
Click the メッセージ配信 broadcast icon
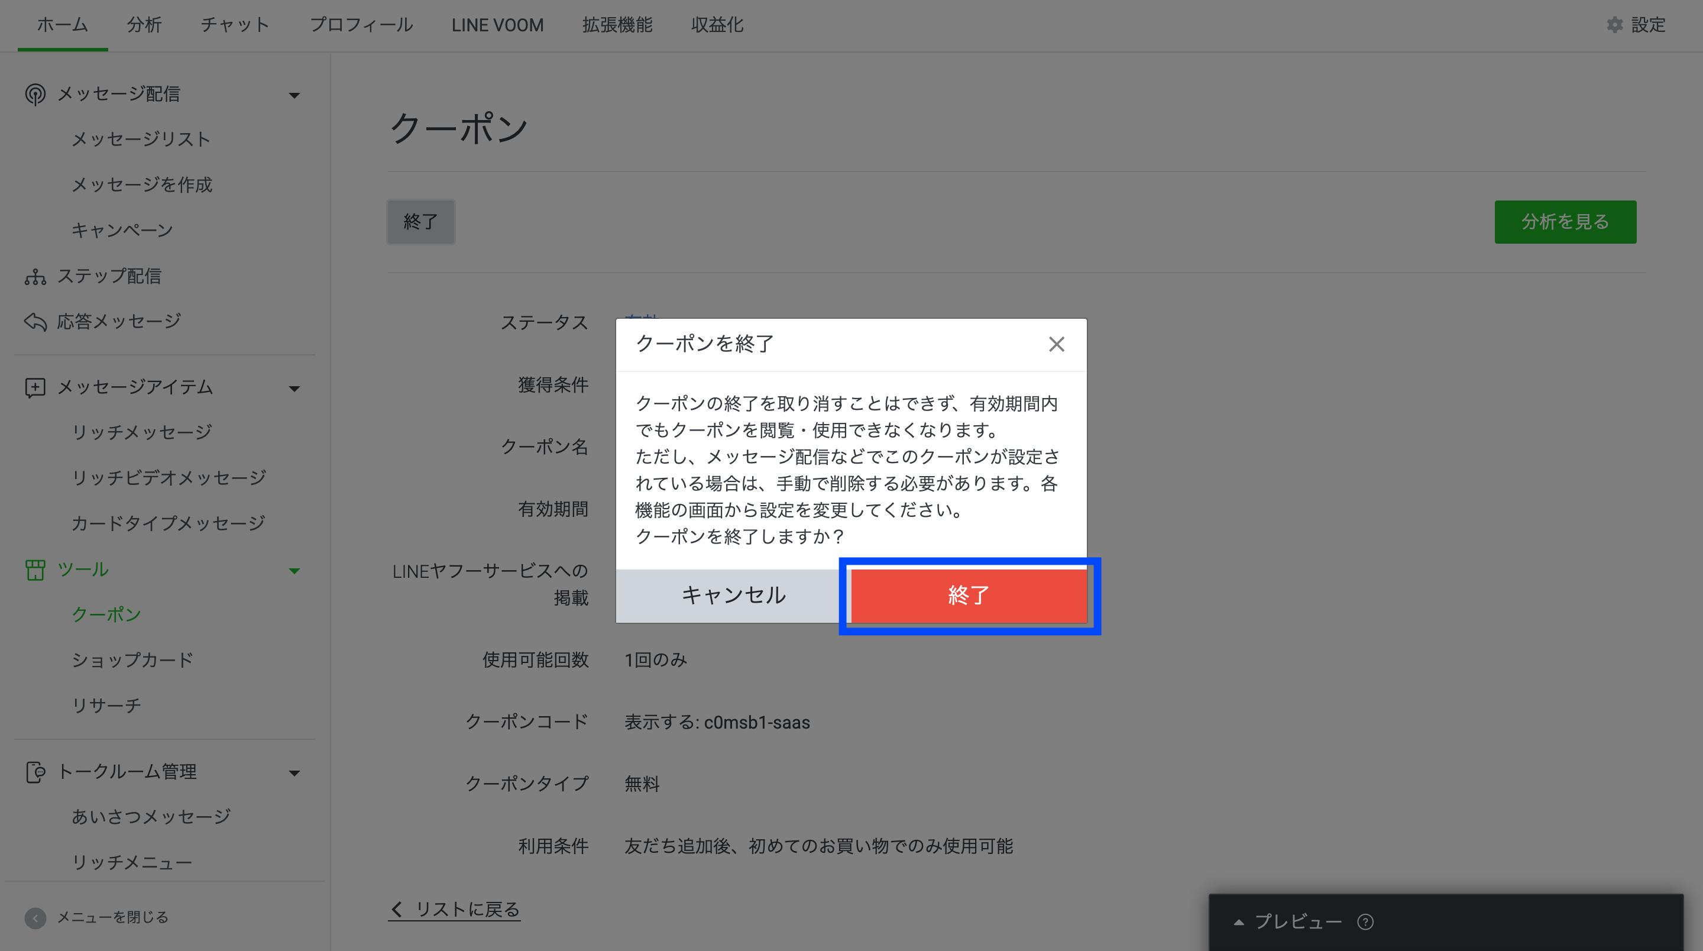coord(35,94)
